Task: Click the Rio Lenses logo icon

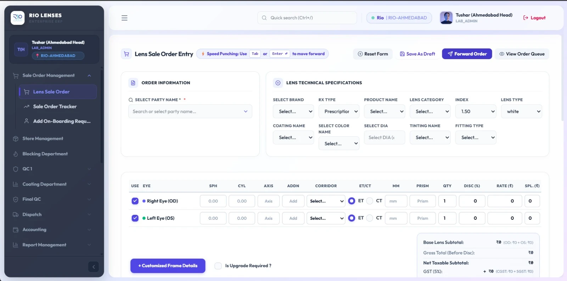Action: (x=18, y=18)
